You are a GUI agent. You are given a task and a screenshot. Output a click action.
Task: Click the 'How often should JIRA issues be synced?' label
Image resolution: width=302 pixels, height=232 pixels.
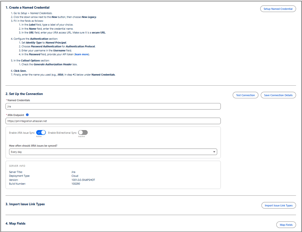(x=33, y=145)
